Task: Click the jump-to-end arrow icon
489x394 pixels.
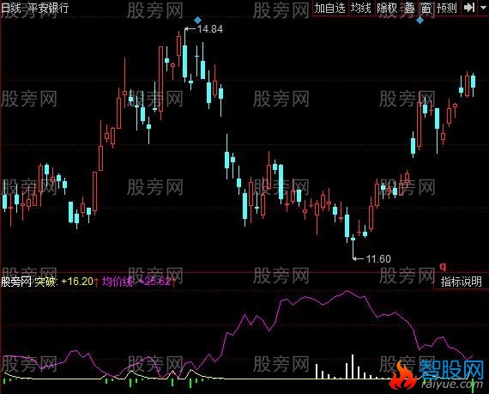Action: coord(468,8)
